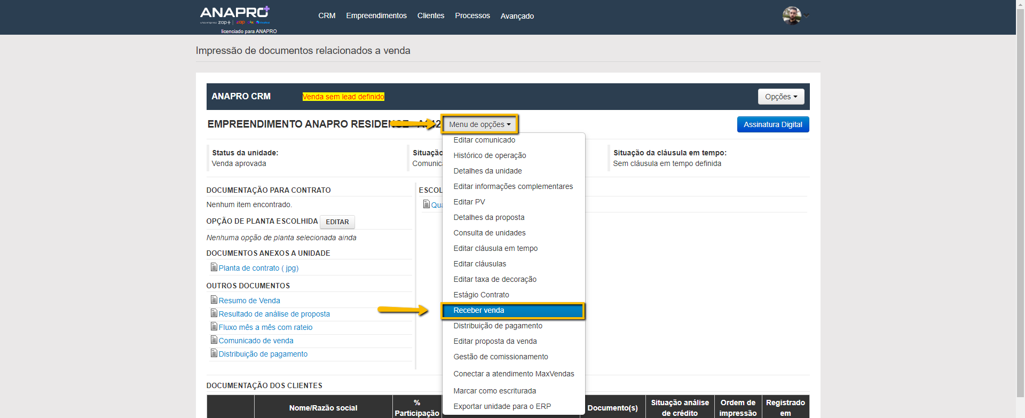Select Histórico de operação menu entry

click(490, 155)
